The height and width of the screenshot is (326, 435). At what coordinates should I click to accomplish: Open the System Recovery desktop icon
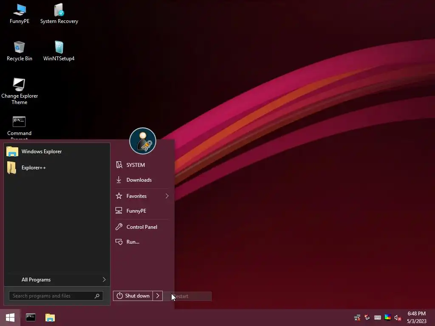(59, 14)
